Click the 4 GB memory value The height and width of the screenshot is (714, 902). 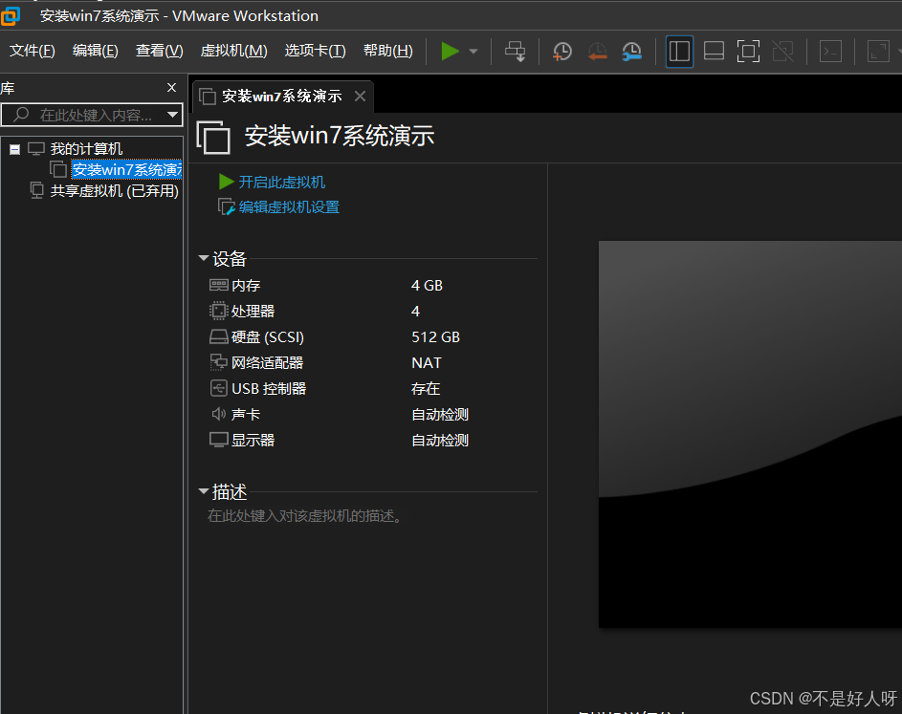pos(427,285)
